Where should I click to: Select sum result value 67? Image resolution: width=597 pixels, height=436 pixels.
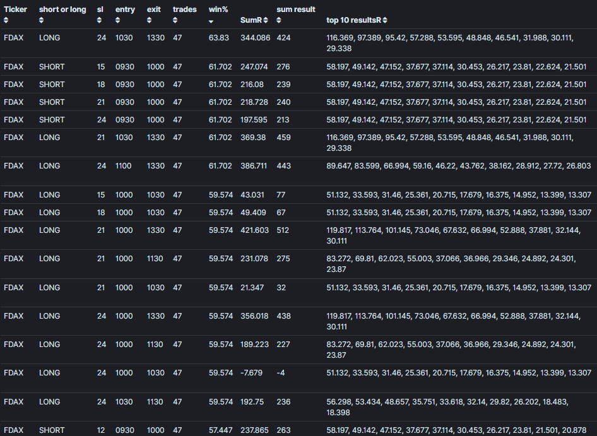(x=281, y=212)
